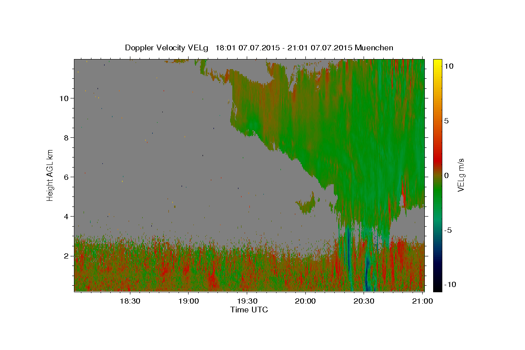Click the 20:30 time tick label
The width and height of the screenshot is (525, 350).
[x=364, y=301]
